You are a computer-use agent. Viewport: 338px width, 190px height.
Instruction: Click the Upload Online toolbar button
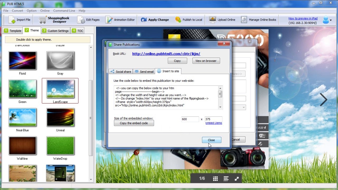pyautogui.click(x=222, y=20)
